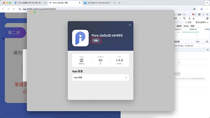
Task: Click the App 信息 heading
Action: (77, 71)
